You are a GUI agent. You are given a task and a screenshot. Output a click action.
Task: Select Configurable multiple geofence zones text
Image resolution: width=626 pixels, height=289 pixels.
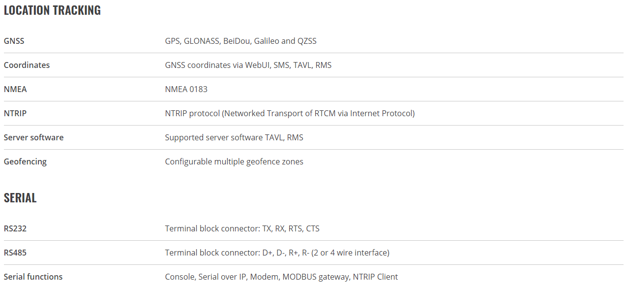234,161
